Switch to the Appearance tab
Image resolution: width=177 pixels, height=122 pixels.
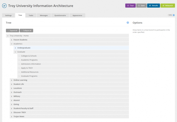point(77,15)
